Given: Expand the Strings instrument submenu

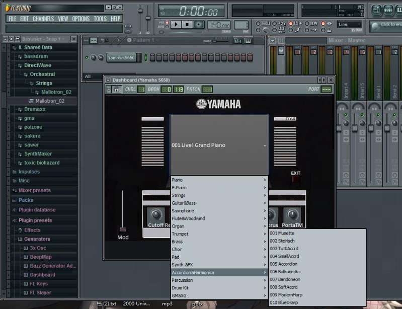Looking at the screenshot, I should [x=219, y=195].
